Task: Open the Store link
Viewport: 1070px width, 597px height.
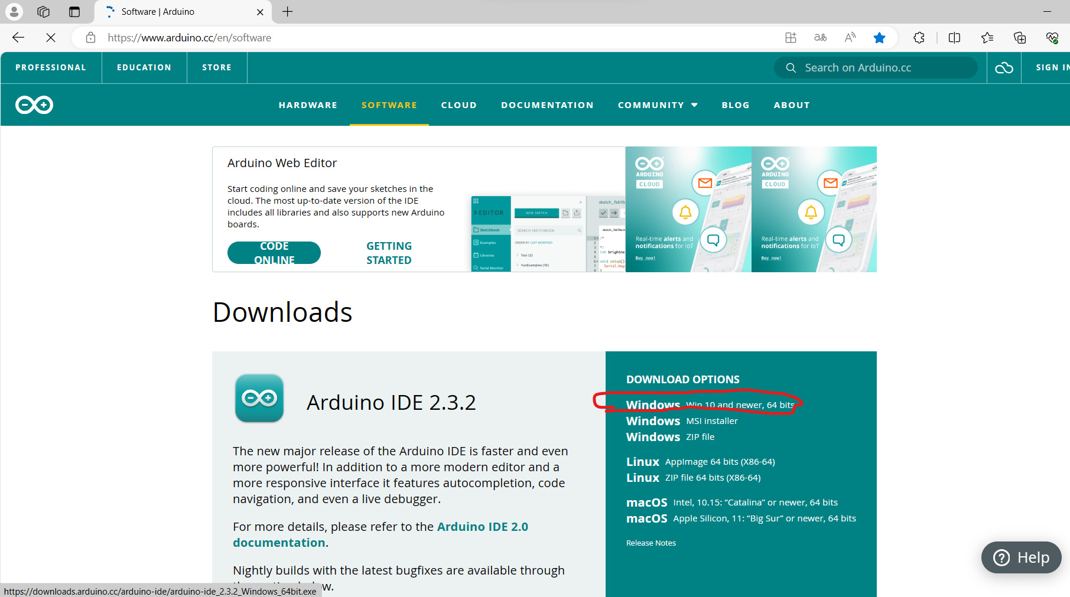Action: point(217,67)
